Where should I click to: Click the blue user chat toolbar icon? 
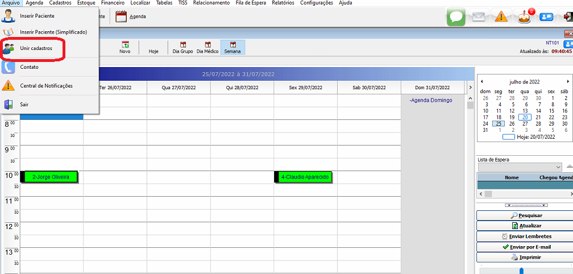(x=546, y=17)
